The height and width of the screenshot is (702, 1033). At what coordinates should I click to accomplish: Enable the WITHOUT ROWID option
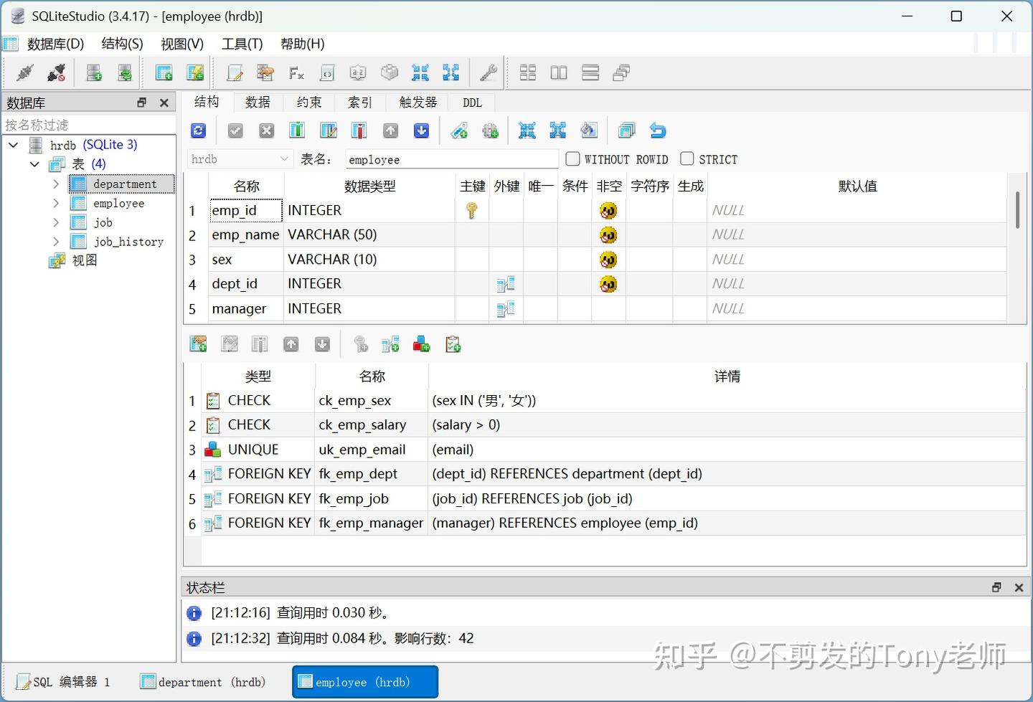[x=572, y=158]
